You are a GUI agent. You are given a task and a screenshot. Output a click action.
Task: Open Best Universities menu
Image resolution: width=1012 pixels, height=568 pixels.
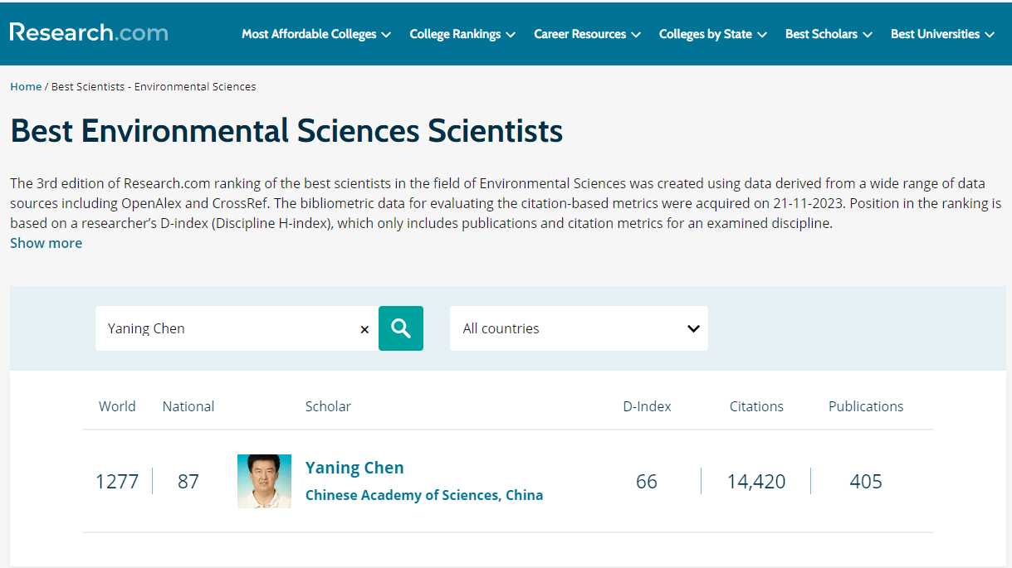tap(942, 34)
